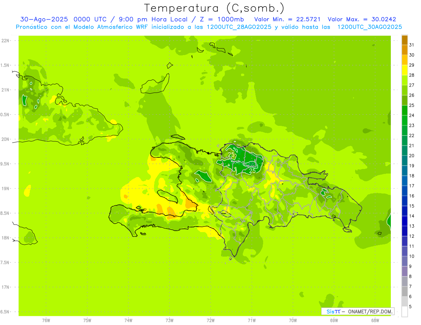Image resolution: width=421 pixels, height=325 pixels.
Task: Click the '74W' longitude axis label
Action: coord(128,320)
